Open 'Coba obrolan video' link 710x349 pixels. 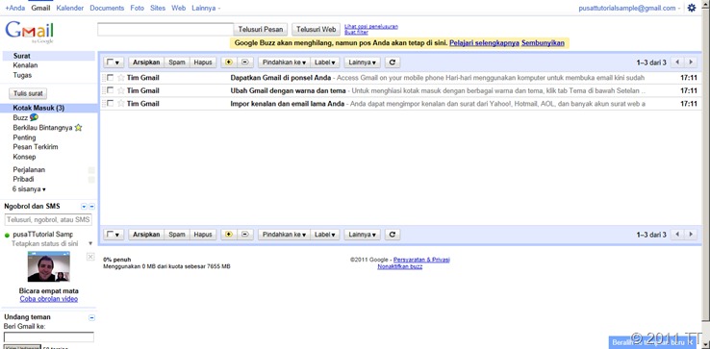49,299
